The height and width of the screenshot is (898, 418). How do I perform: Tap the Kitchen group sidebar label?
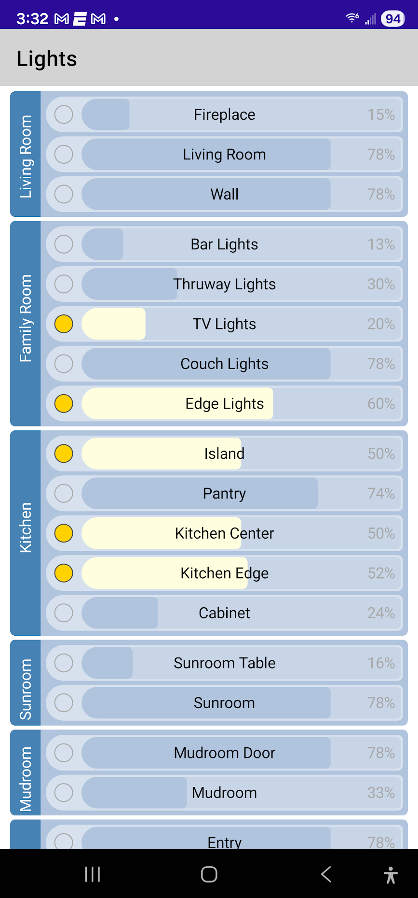point(26,533)
